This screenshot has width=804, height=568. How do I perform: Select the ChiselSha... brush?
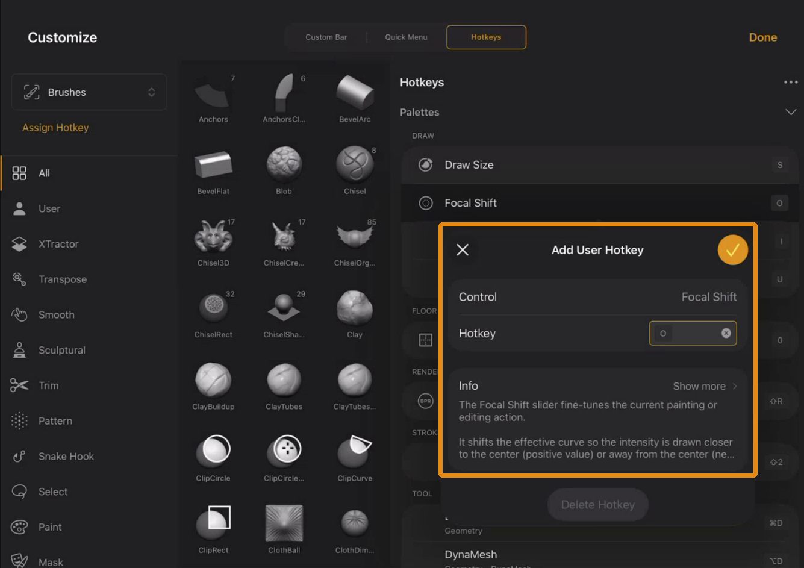[x=284, y=314]
